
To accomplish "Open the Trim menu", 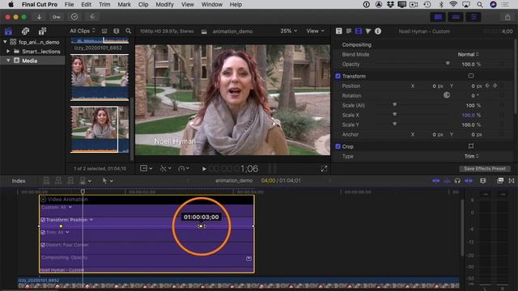I will pyautogui.click(x=104, y=5).
